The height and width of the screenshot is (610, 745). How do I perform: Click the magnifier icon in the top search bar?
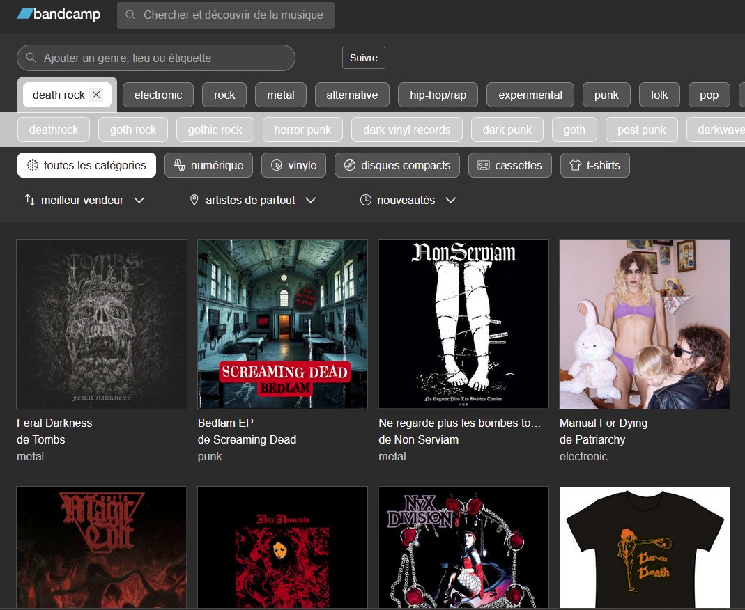click(x=130, y=15)
